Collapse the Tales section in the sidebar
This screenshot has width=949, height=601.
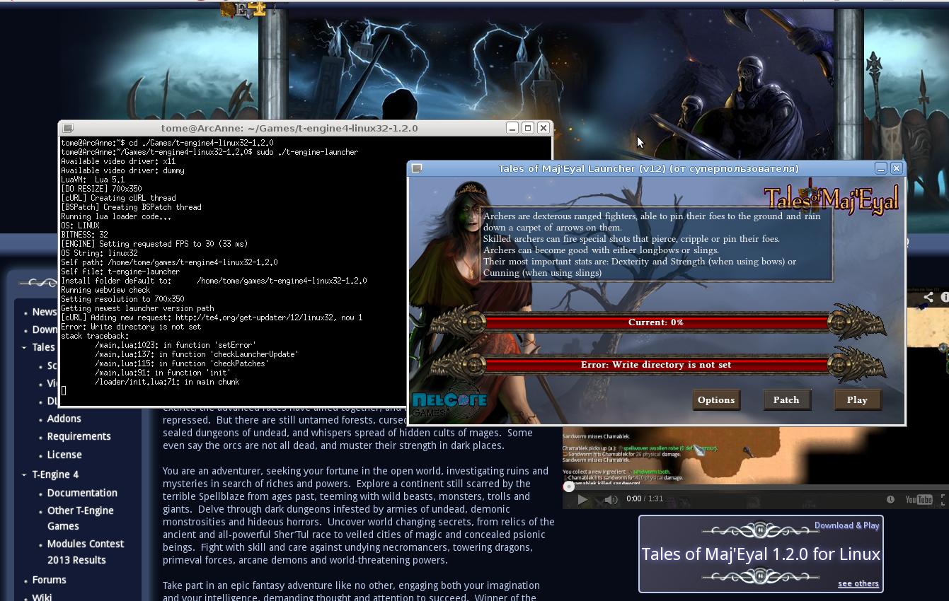point(24,347)
